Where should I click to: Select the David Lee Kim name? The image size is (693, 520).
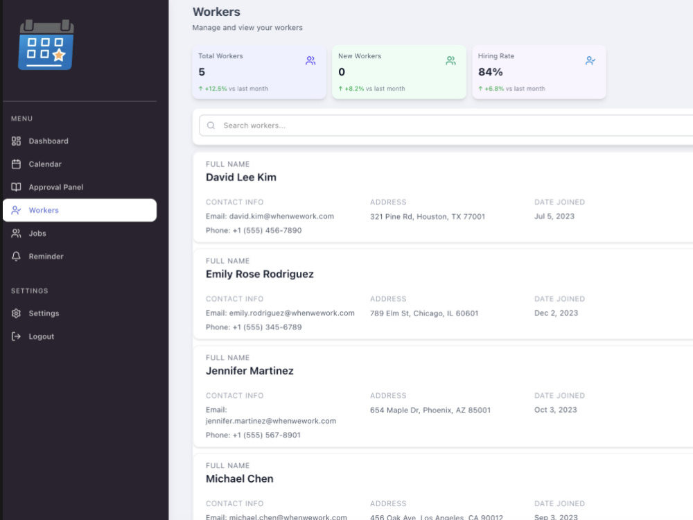(x=241, y=177)
